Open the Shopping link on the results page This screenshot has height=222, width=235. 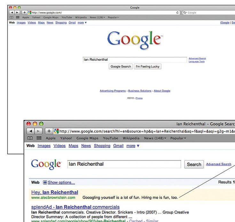[x=102, y=146]
